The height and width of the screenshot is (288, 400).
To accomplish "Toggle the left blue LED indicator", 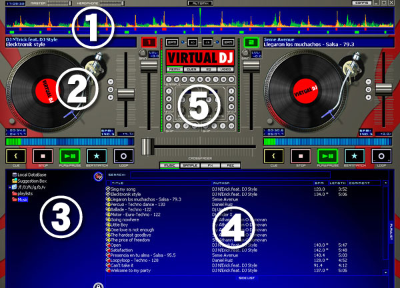I will click(183, 42).
